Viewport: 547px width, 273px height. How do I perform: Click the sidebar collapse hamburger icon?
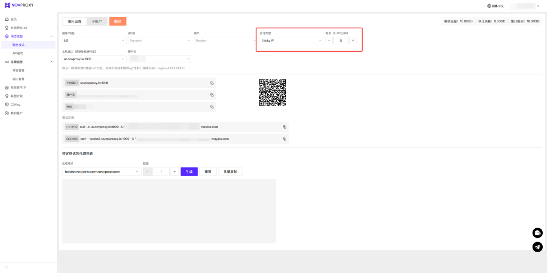pos(6,267)
